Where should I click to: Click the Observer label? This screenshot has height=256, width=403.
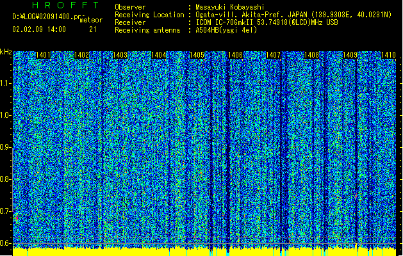point(130,7)
